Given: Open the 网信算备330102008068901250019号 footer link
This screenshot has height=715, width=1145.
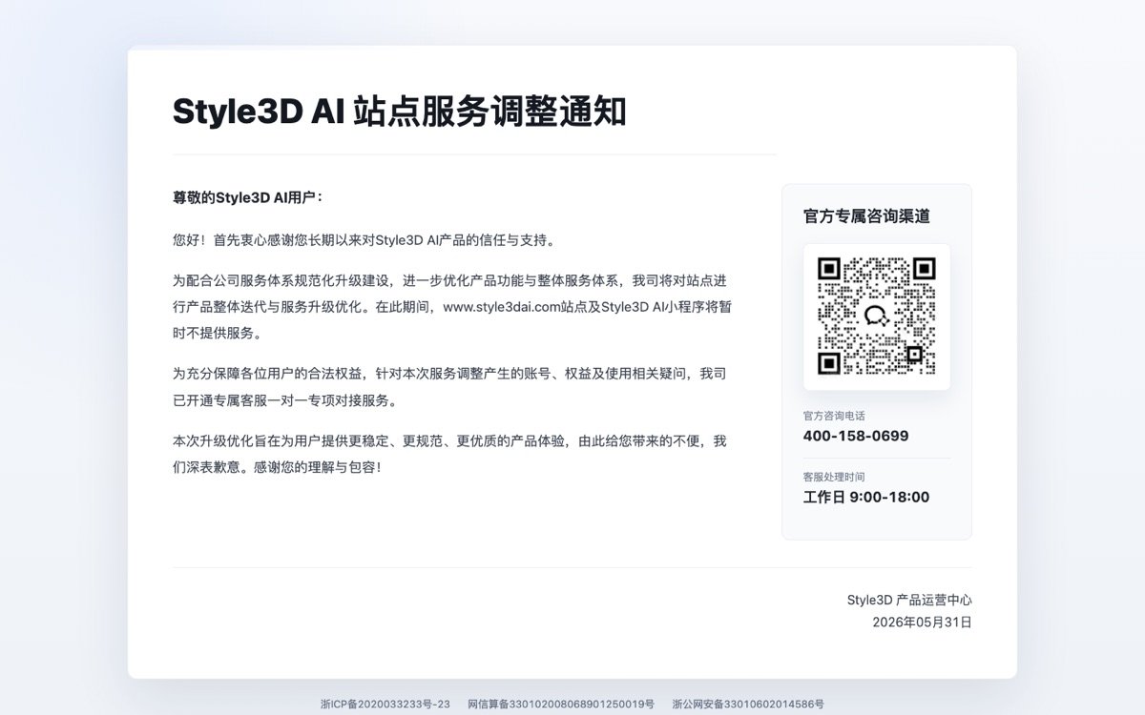Looking at the screenshot, I should (561, 705).
